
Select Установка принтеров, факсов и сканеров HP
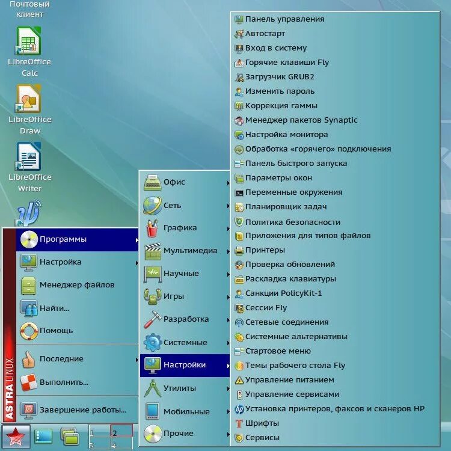pyautogui.click(x=336, y=409)
